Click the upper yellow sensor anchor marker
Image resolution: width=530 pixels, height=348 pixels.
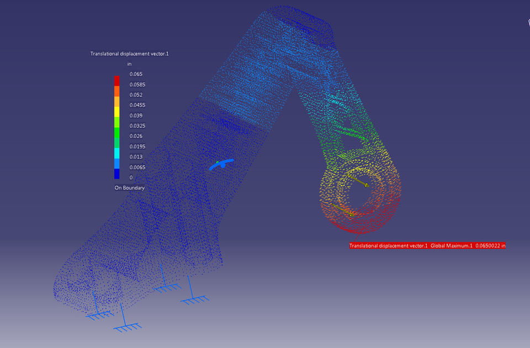(x=365, y=186)
